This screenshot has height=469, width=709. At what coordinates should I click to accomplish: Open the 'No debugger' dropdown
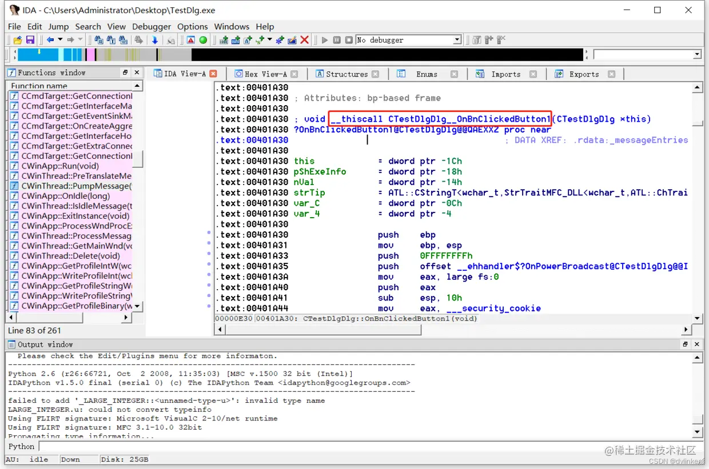[x=457, y=40]
